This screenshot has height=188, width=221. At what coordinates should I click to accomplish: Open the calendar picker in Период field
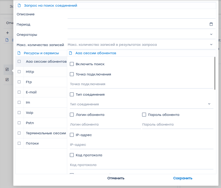coord(211,24)
